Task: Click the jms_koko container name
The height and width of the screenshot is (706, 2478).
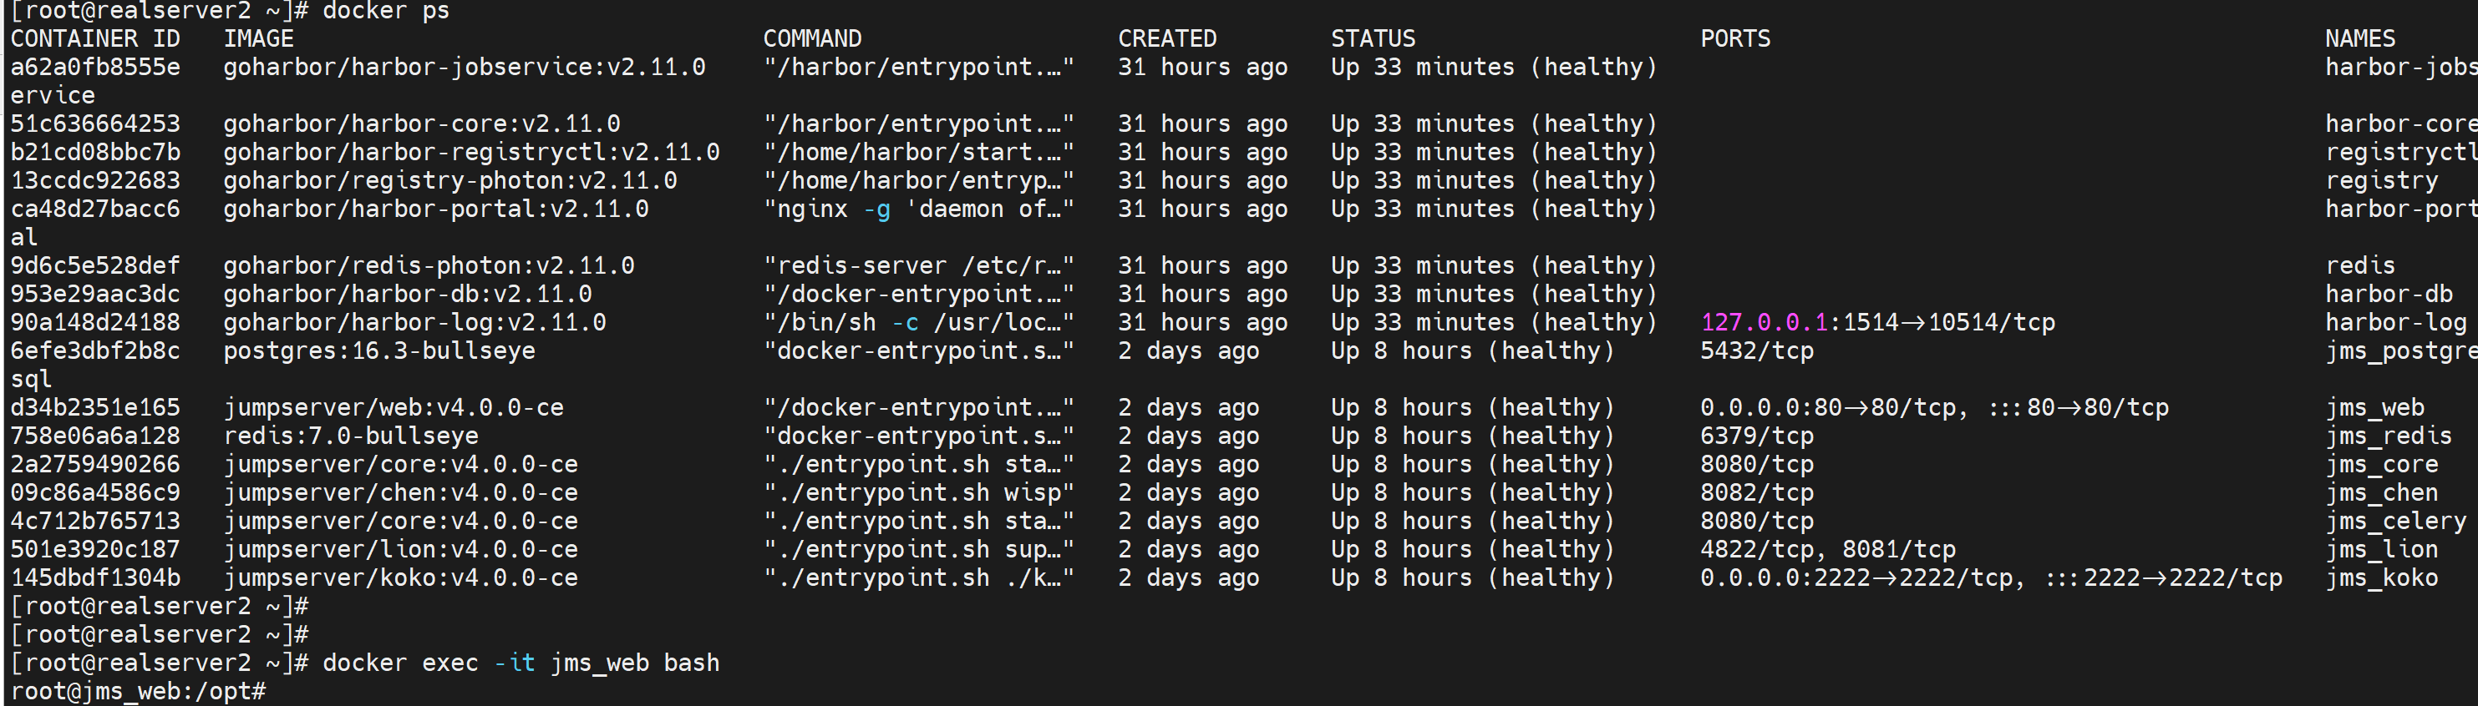Action: [2381, 578]
